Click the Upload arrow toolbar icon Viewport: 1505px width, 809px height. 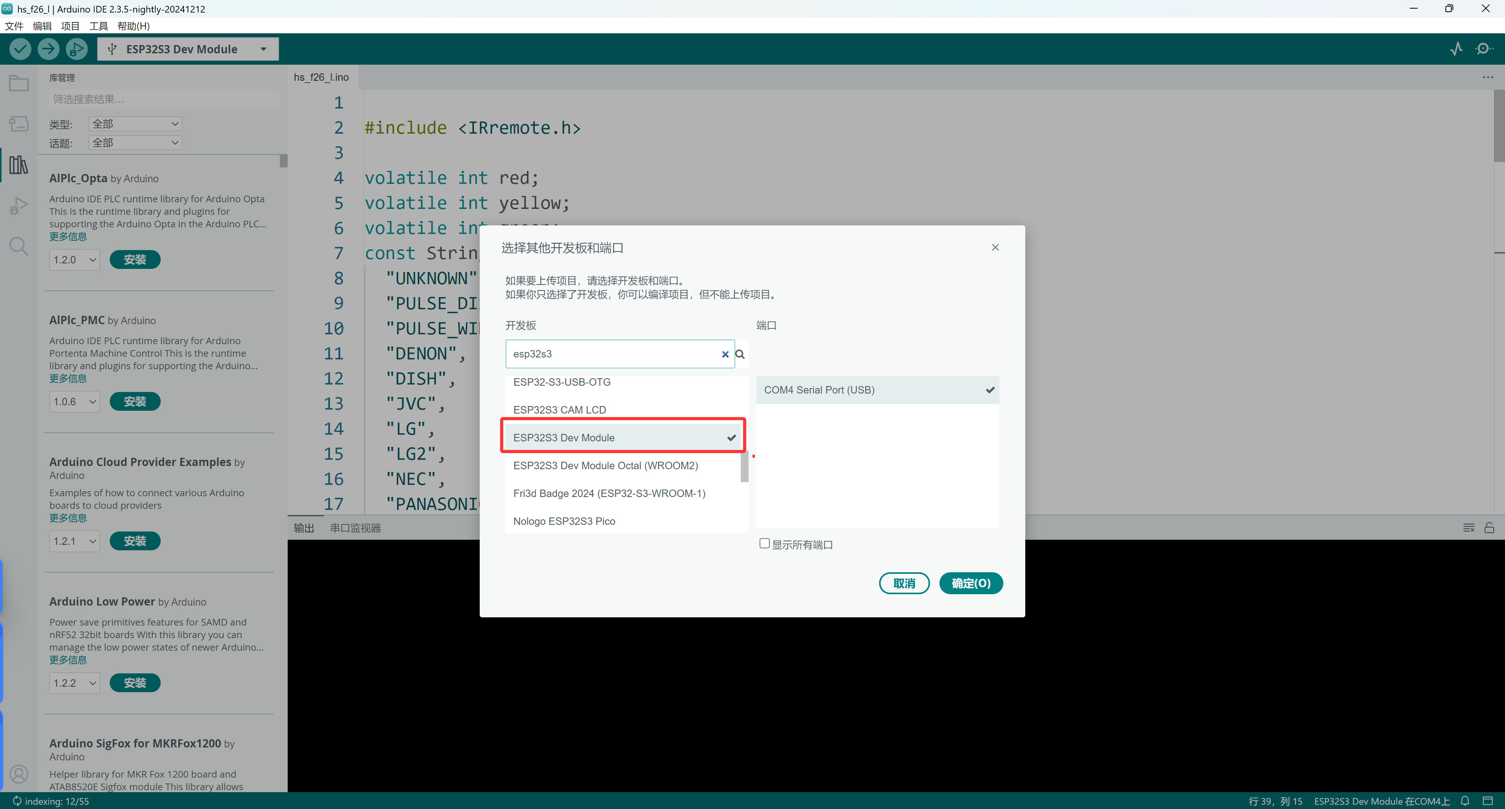[49, 49]
